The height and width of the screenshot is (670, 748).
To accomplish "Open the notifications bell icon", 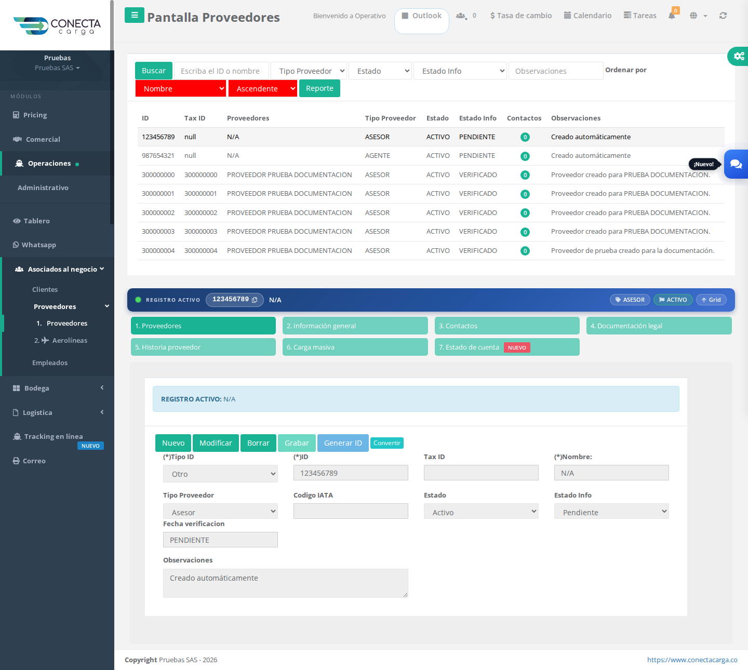I will tap(672, 15).
